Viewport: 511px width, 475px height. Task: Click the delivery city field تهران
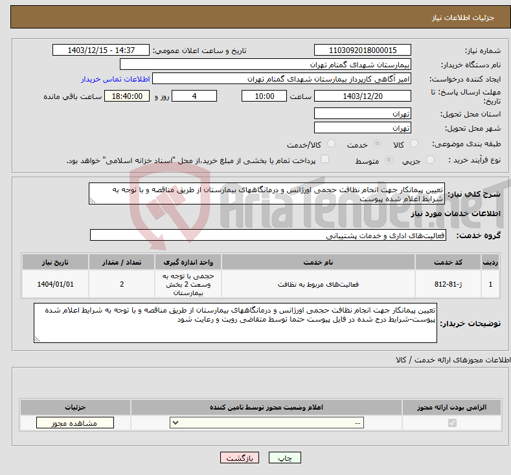(363, 127)
